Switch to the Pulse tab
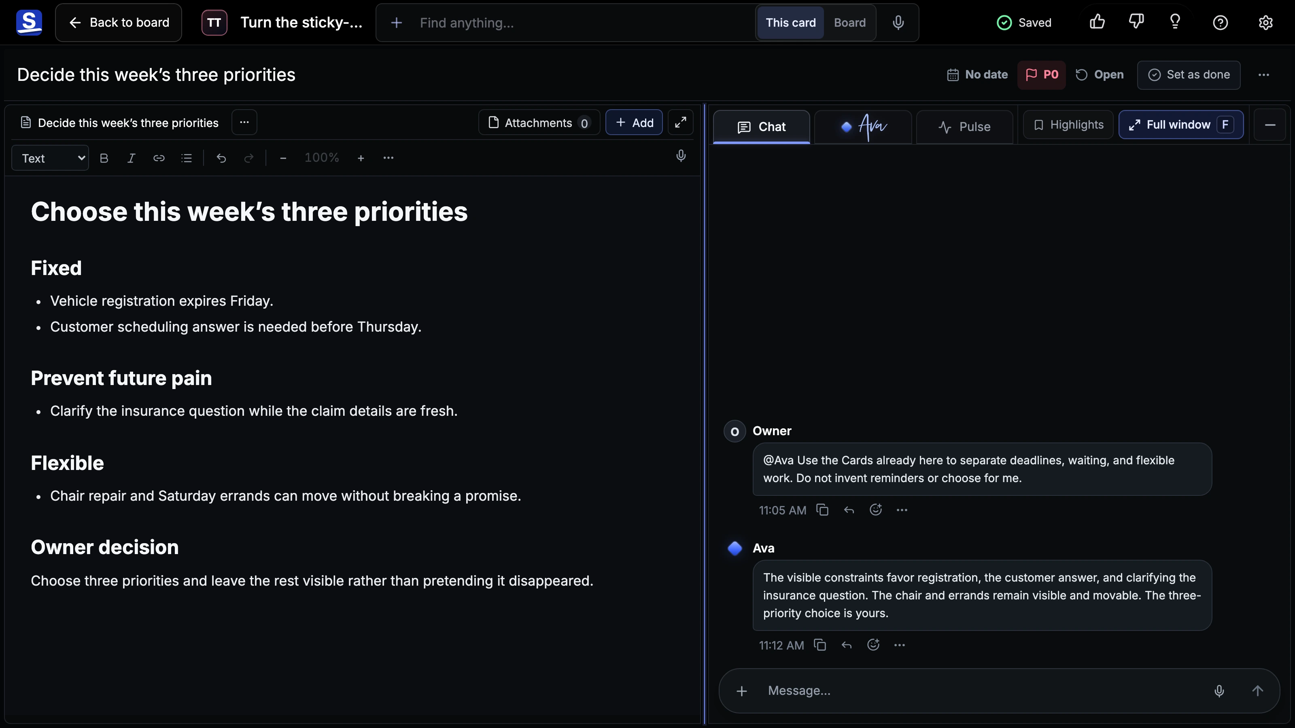The image size is (1295, 728). coord(964,127)
